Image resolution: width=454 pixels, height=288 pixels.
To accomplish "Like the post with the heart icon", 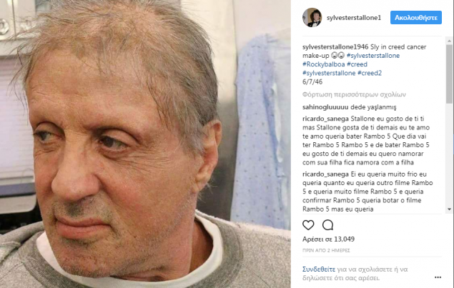I will (308, 225).
